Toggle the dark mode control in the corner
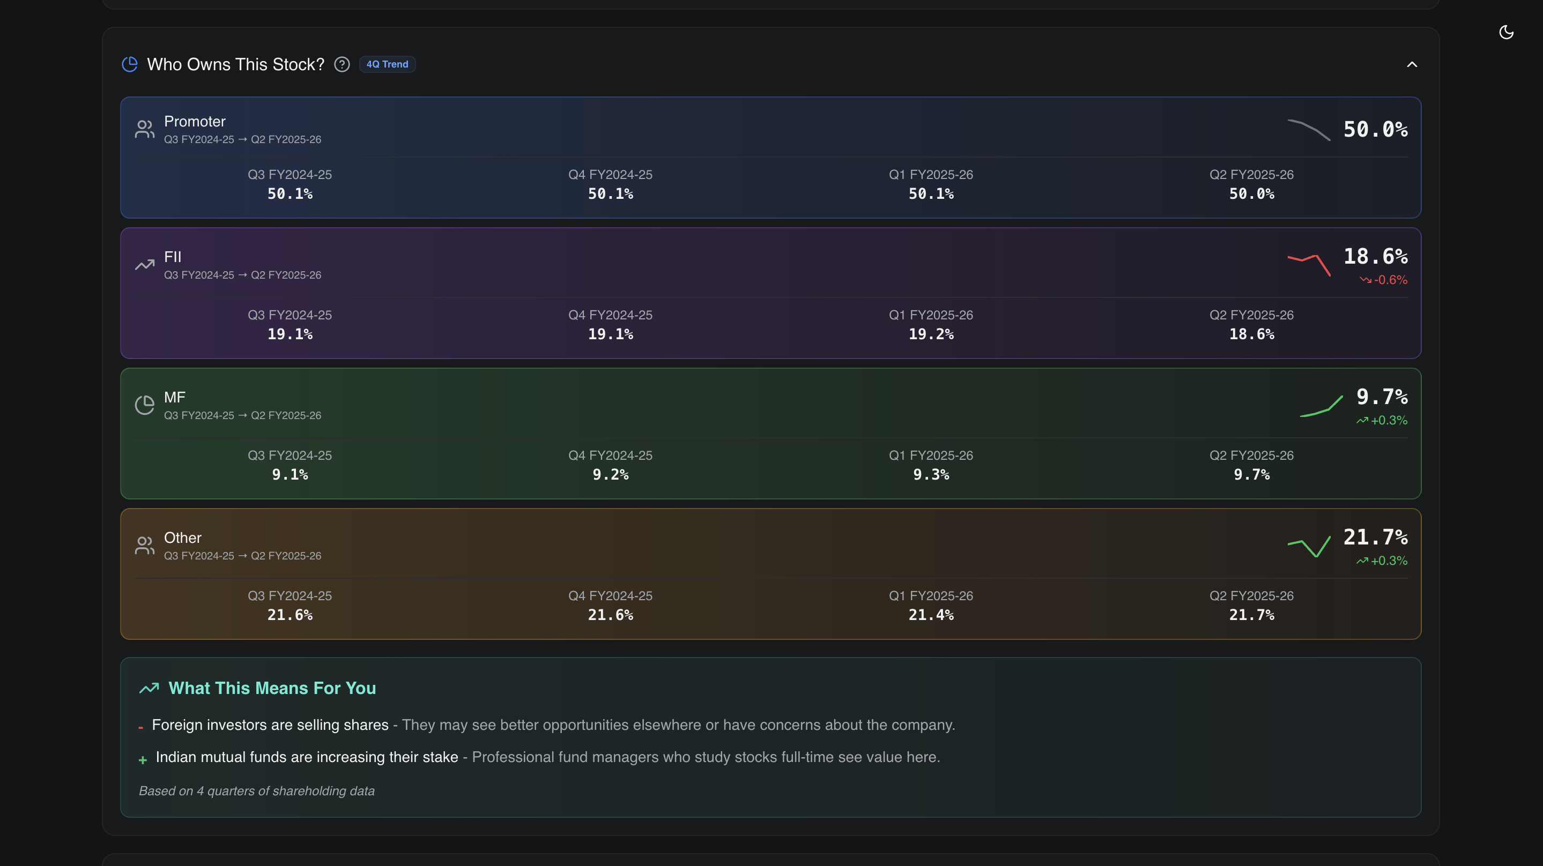Image resolution: width=1543 pixels, height=866 pixels. pyautogui.click(x=1507, y=33)
